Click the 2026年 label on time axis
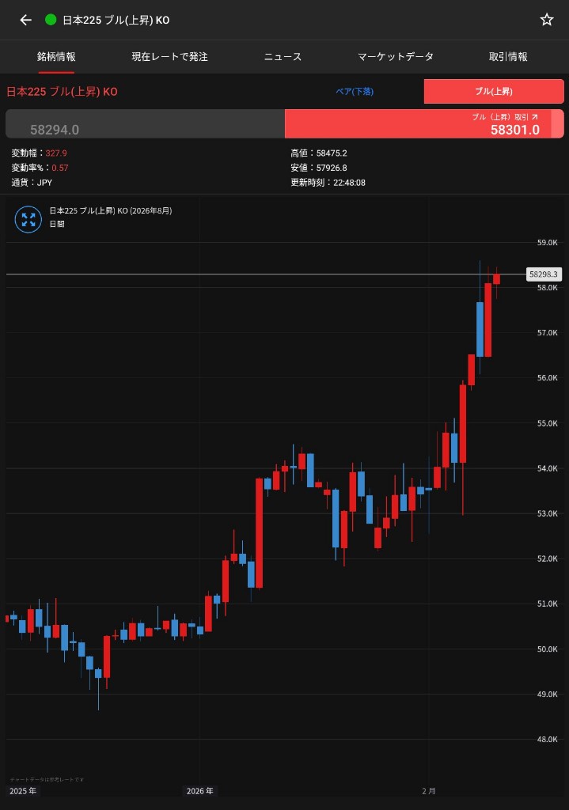 200,791
